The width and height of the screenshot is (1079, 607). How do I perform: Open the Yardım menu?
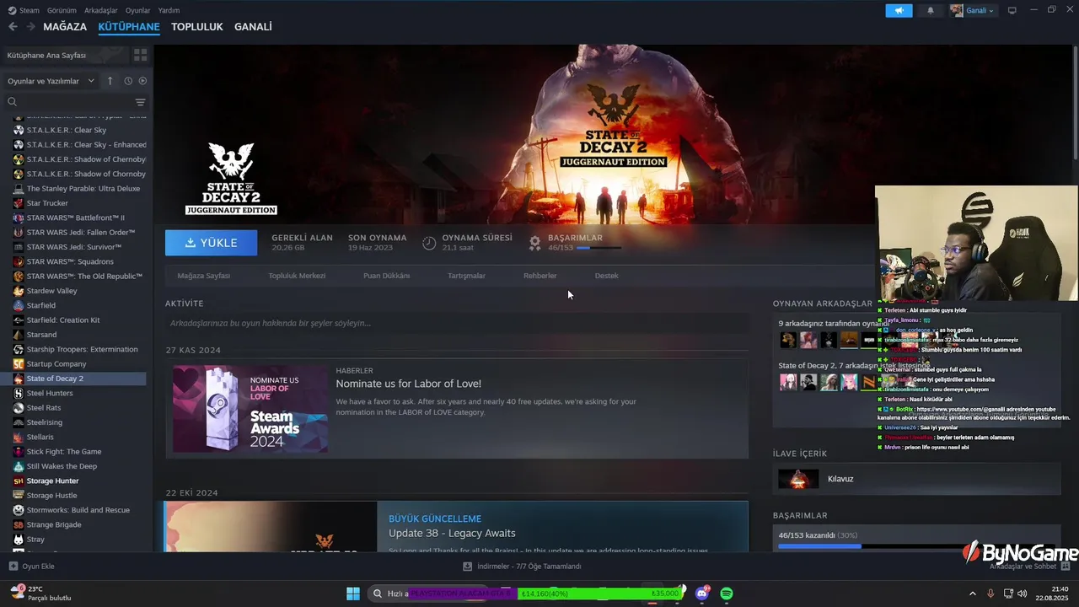(169, 10)
